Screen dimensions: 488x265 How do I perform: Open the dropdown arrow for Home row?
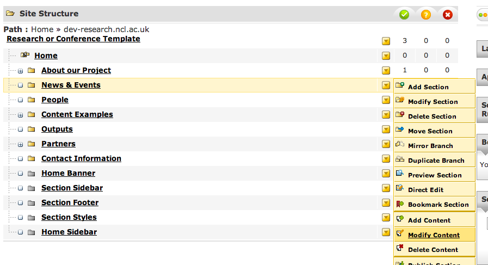(386, 56)
